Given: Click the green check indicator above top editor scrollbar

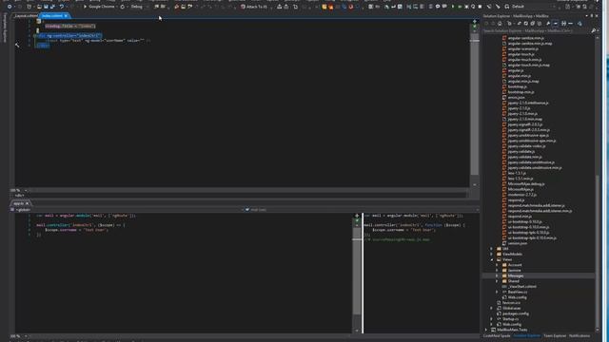Looking at the screenshot, I should (x=475, y=27).
